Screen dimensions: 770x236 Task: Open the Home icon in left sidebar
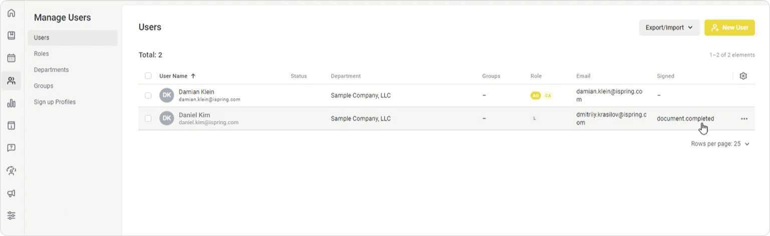coord(11,13)
